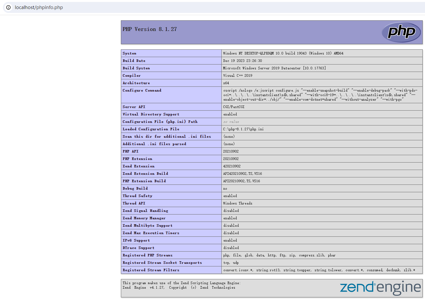This screenshot has width=425, height=299.
Task: Select the 'PHP Version 8.1.27' heading
Action: 150,29
